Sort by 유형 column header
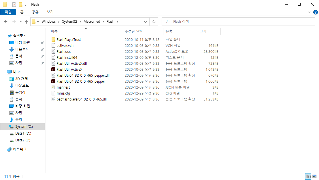This screenshot has width=319, height=180. [169, 31]
